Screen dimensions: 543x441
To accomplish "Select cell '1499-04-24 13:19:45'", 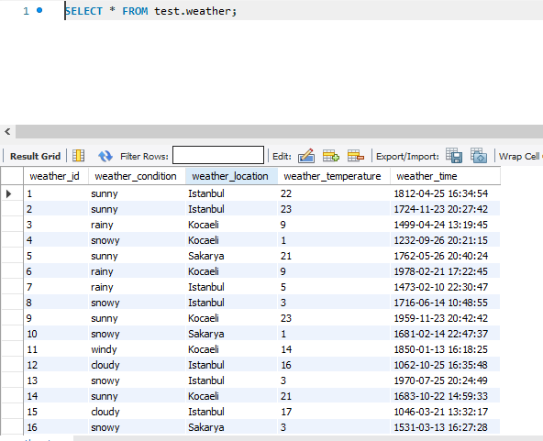I will click(446, 225).
